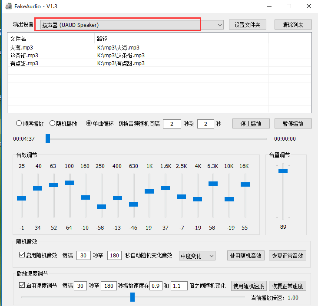Click the 25 Hz equalizer slider

pos(21,198)
